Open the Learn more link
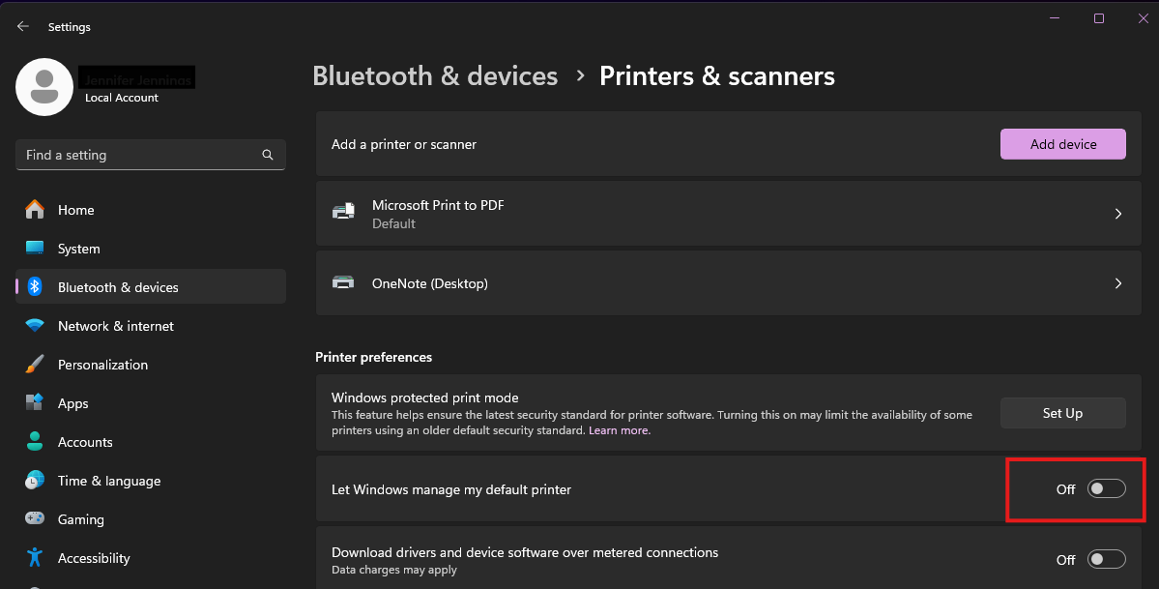The width and height of the screenshot is (1159, 589). 620,430
